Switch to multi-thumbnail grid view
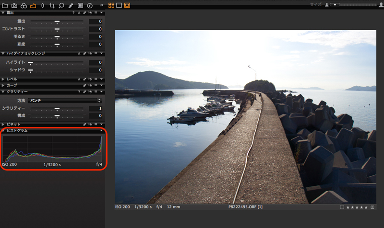 point(111,5)
